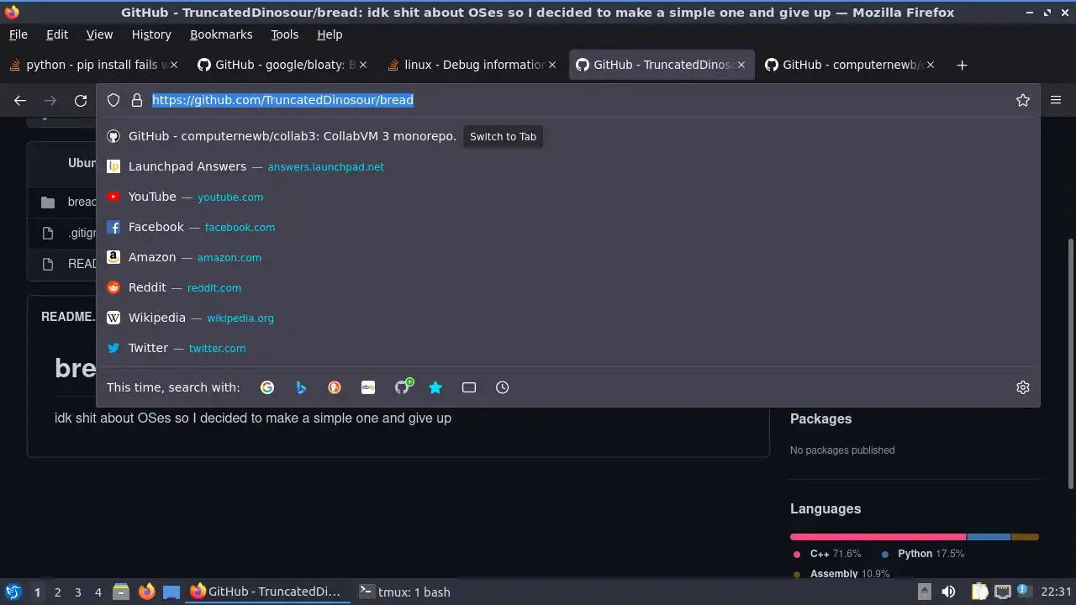Screen dimensions: 1076x605
Task: Close the 'linux - Debug information' tab
Action: point(552,65)
